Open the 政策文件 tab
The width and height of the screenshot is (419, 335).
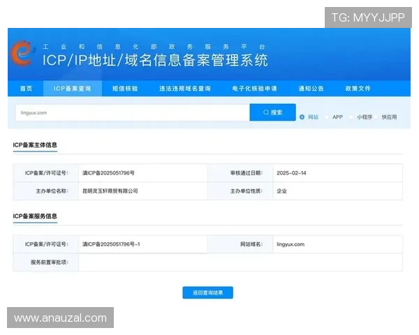(x=358, y=89)
